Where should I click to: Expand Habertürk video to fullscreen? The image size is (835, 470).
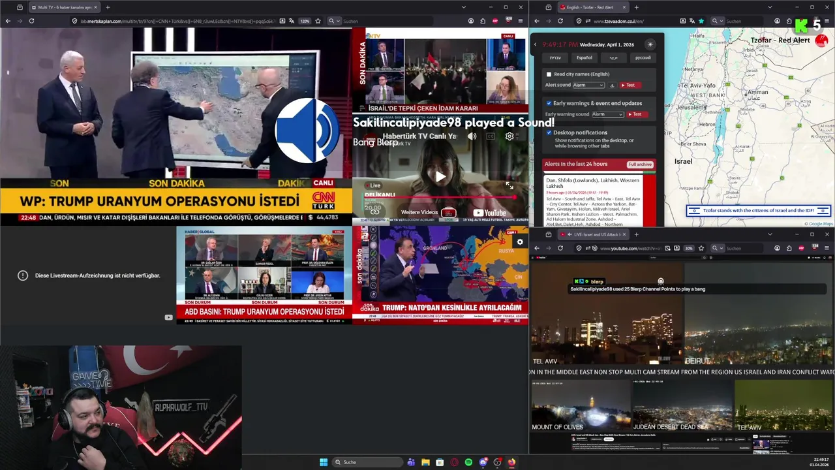point(509,185)
